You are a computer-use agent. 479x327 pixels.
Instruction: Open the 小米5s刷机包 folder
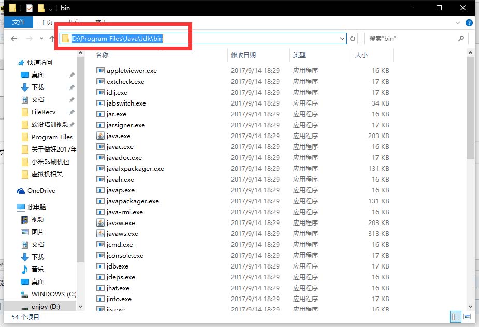pyautogui.click(x=50, y=162)
